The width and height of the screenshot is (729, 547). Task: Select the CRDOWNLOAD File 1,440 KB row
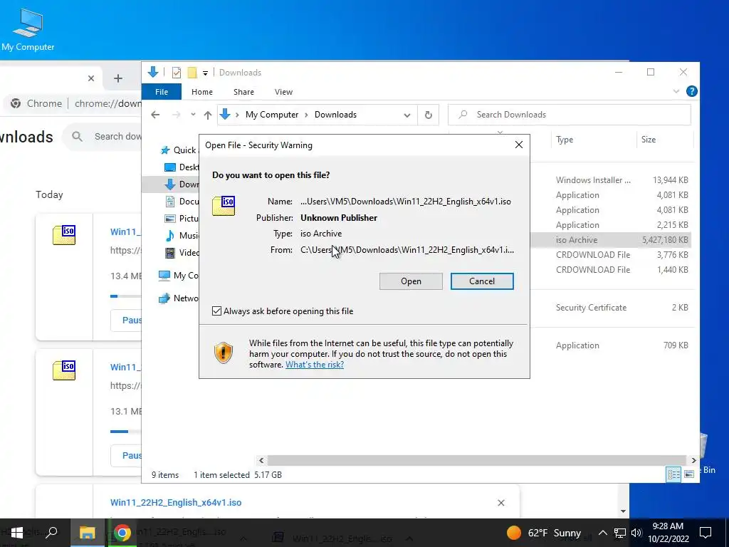pyautogui.click(x=610, y=270)
